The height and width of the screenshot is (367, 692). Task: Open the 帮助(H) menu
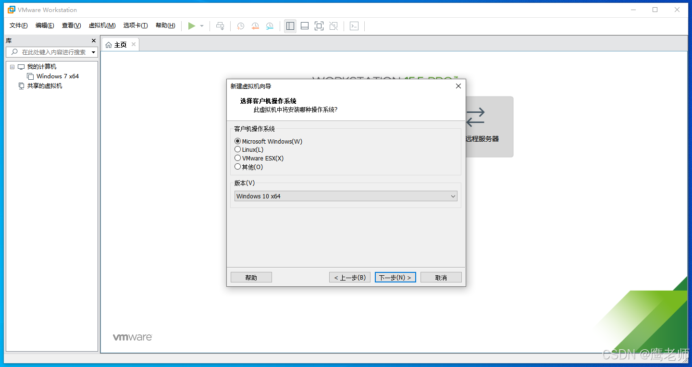[165, 25]
